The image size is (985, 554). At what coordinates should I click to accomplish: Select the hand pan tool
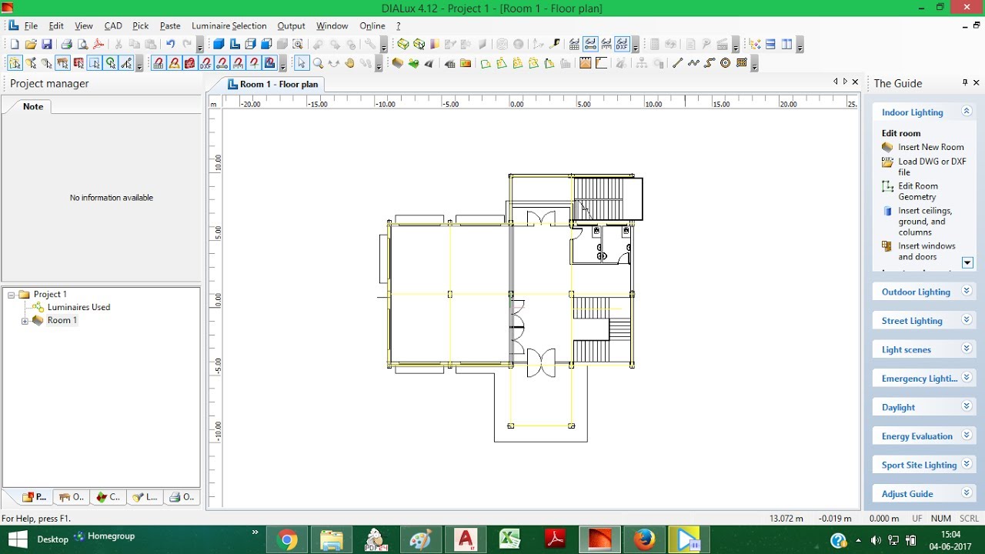(349, 63)
